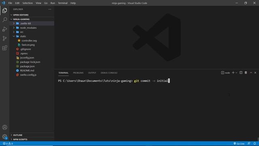Viewport: 259px width, 146px height.
Task: Open the Source Control view
Action: (x=4, y=39)
